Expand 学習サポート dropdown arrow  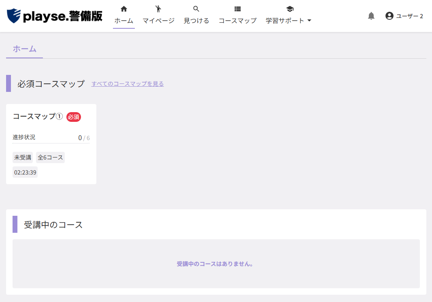tap(309, 21)
